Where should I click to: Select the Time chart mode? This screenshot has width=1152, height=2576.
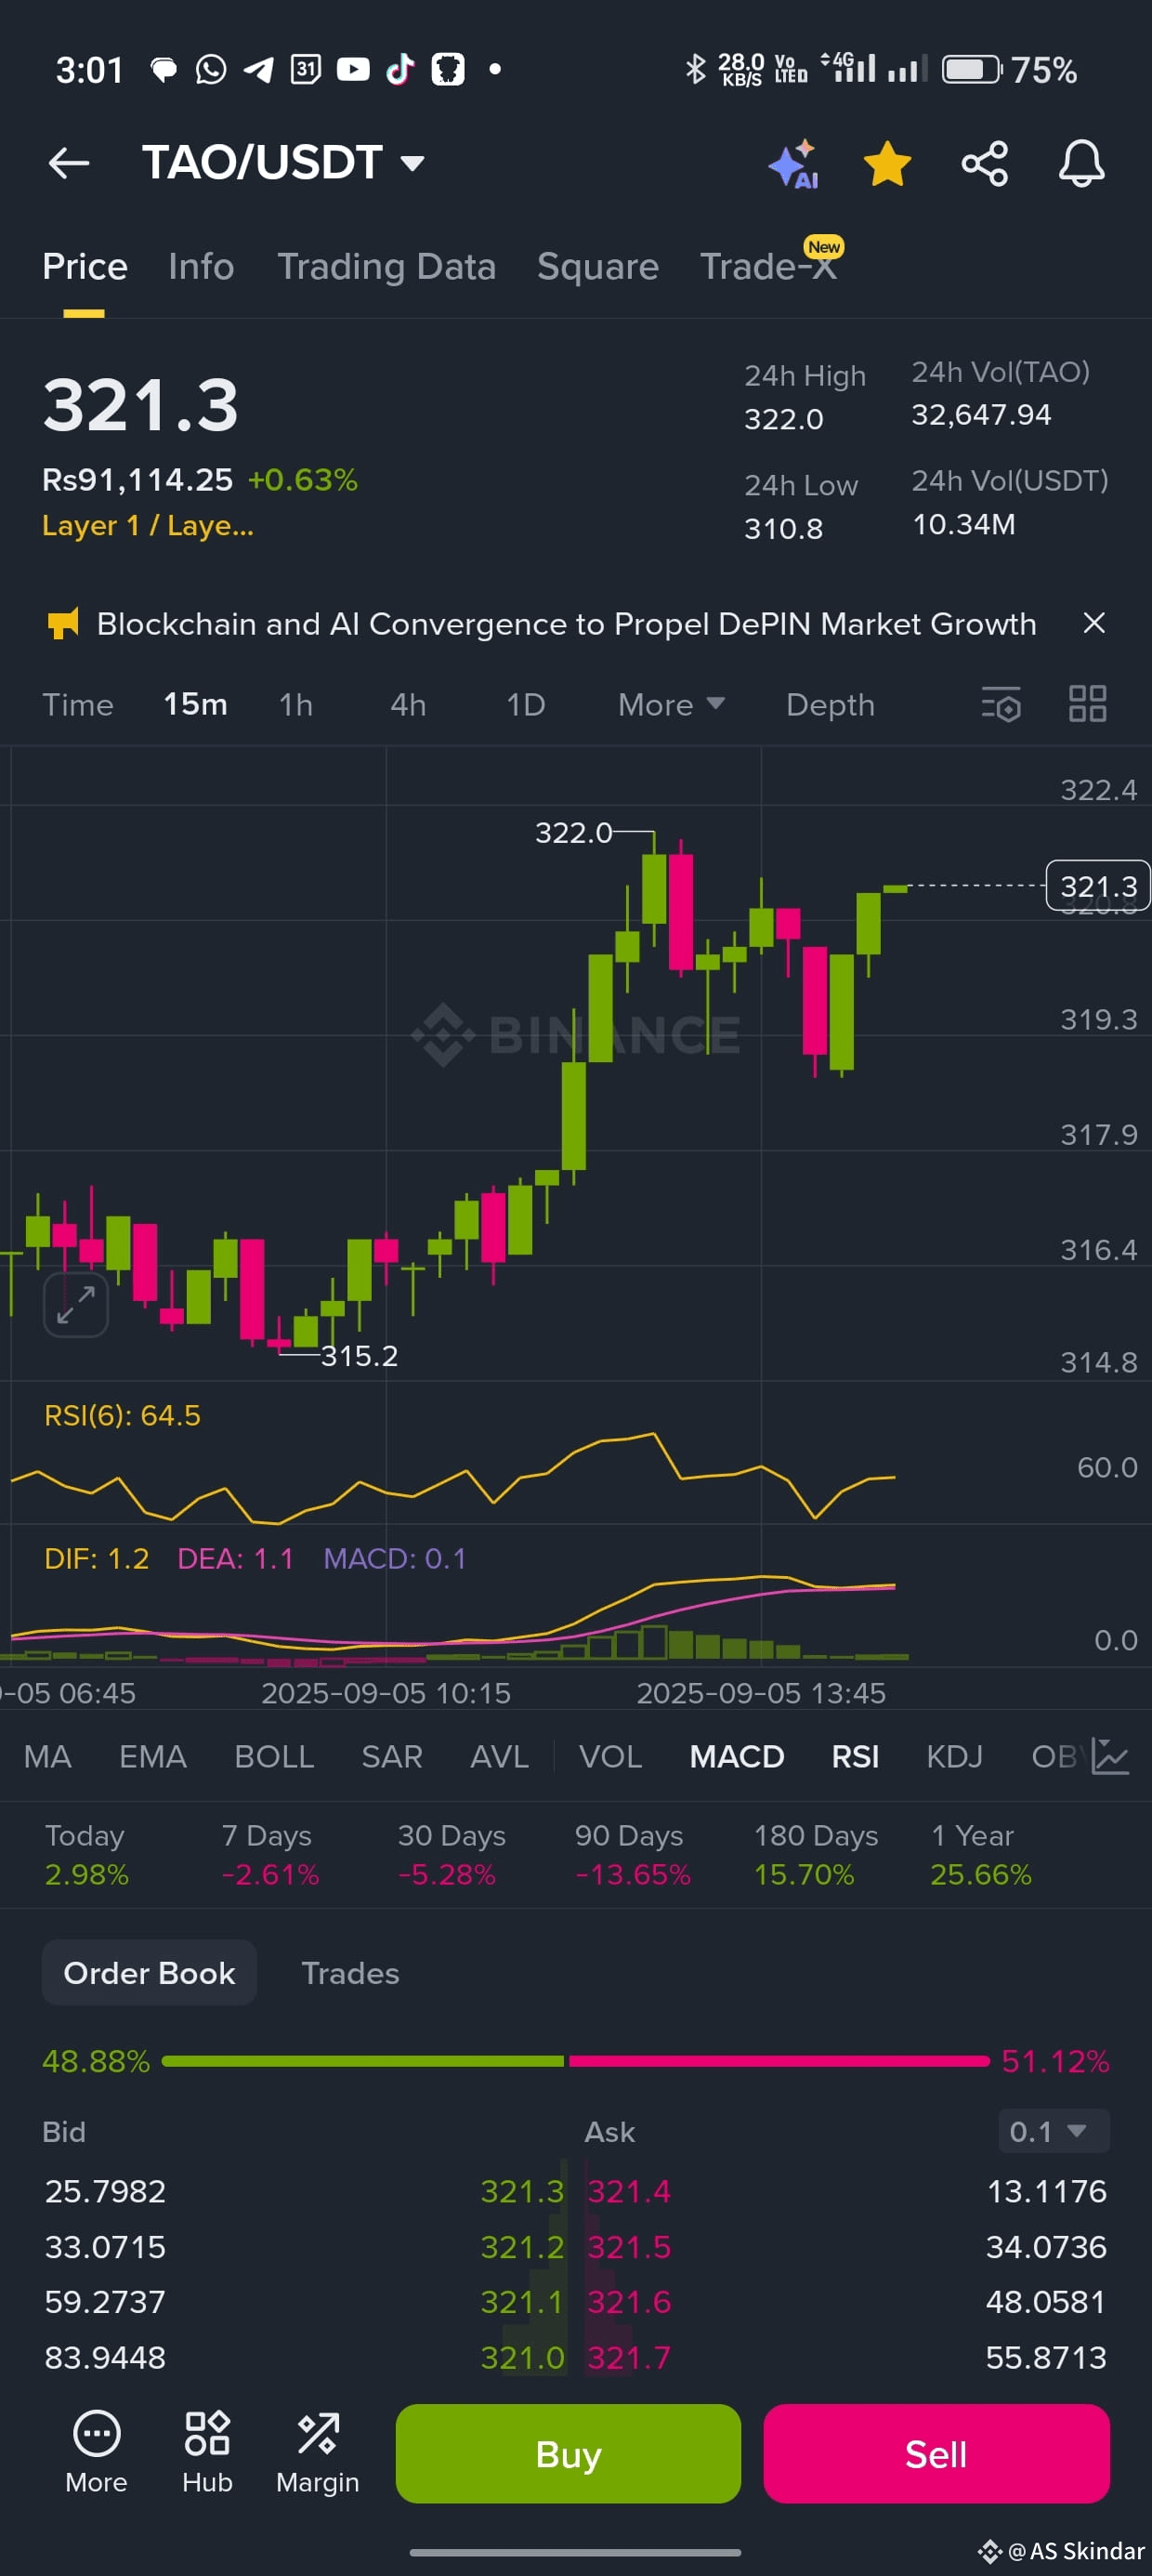point(78,705)
